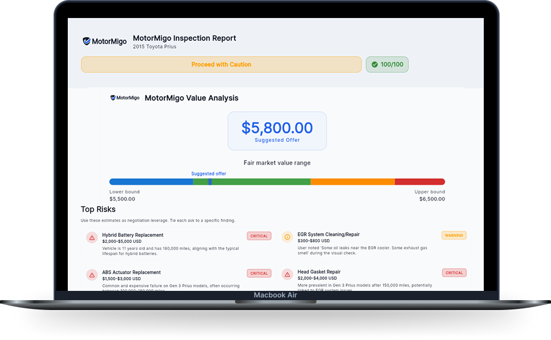Screen dimensions: 551x340
Task: Click the EGR System Cleaning info circle icon
Action: coord(287,237)
